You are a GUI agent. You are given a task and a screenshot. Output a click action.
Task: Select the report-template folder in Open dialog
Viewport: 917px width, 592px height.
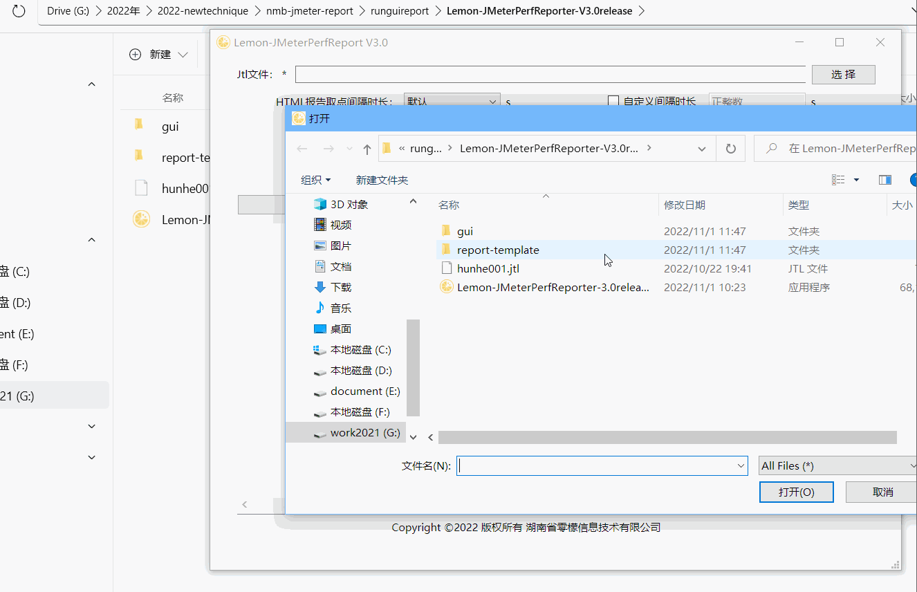pyautogui.click(x=498, y=250)
